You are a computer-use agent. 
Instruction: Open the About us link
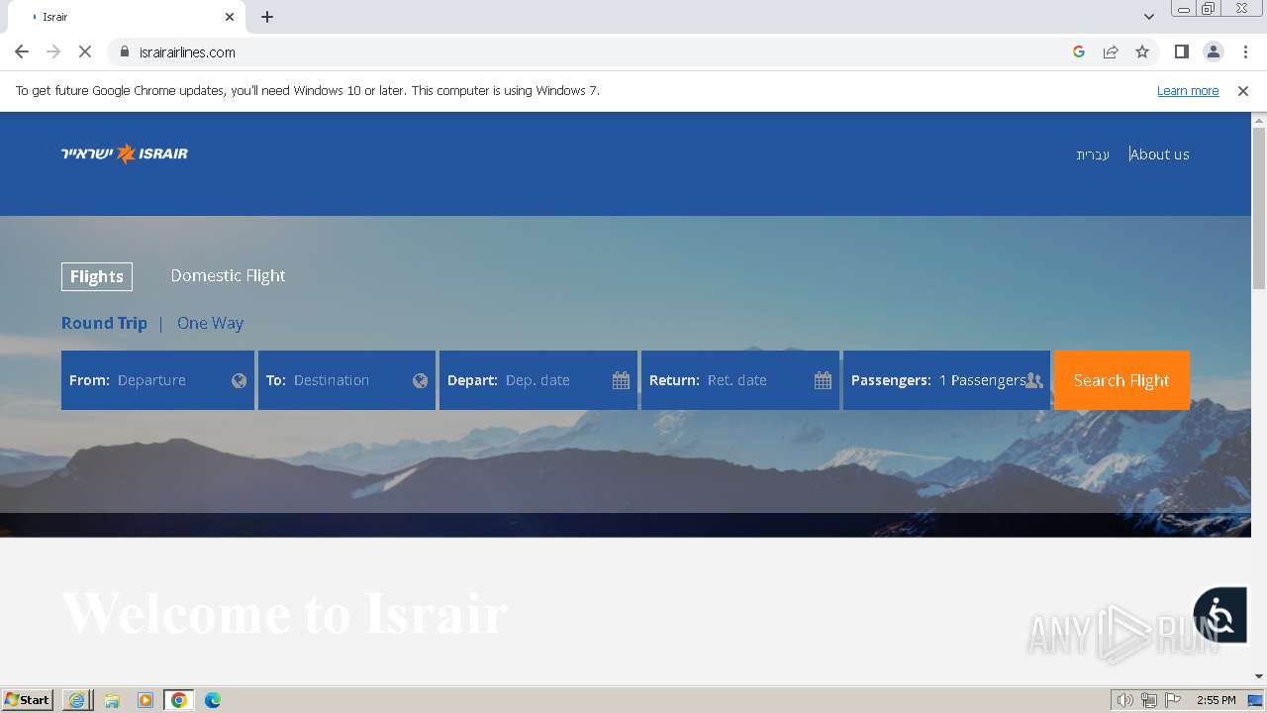point(1160,154)
